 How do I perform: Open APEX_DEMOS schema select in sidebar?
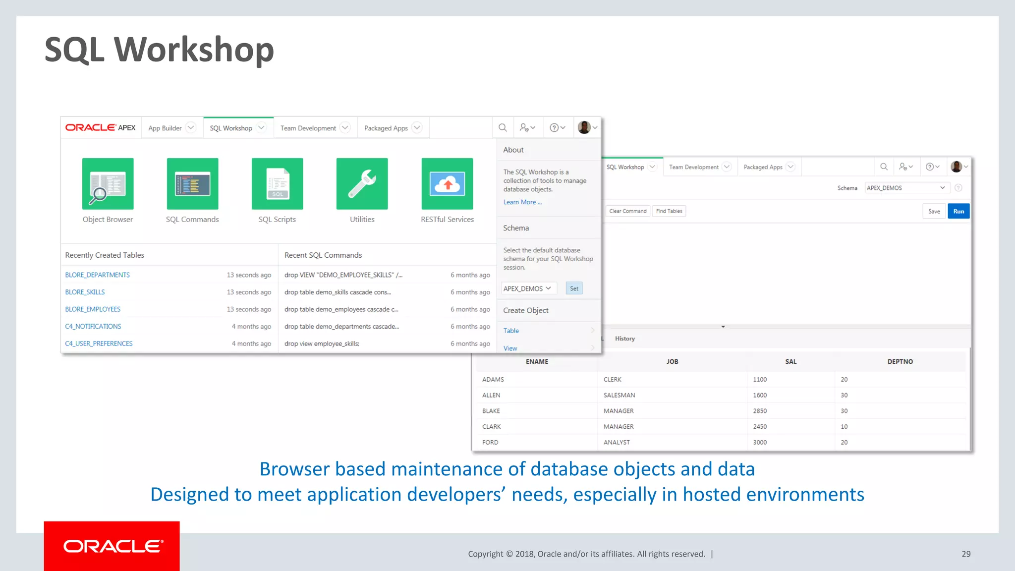pyautogui.click(x=529, y=288)
